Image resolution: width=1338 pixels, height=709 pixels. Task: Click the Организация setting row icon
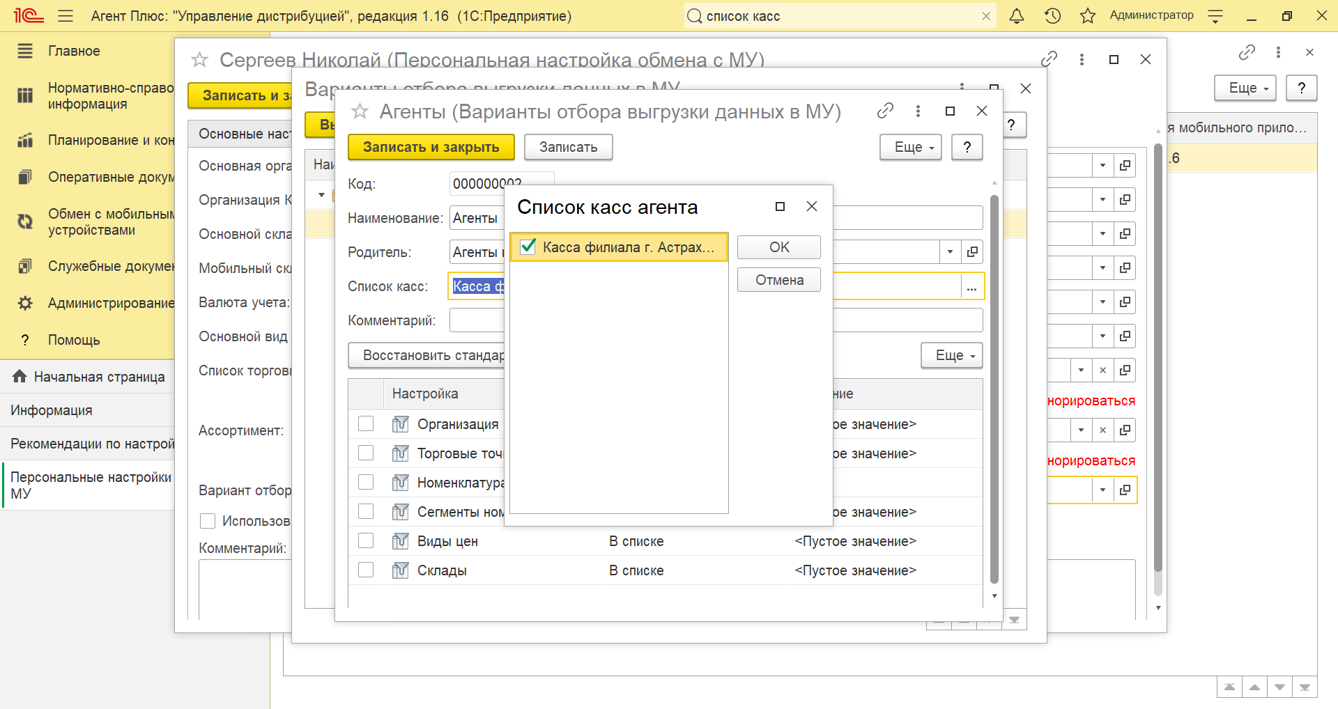400,424
